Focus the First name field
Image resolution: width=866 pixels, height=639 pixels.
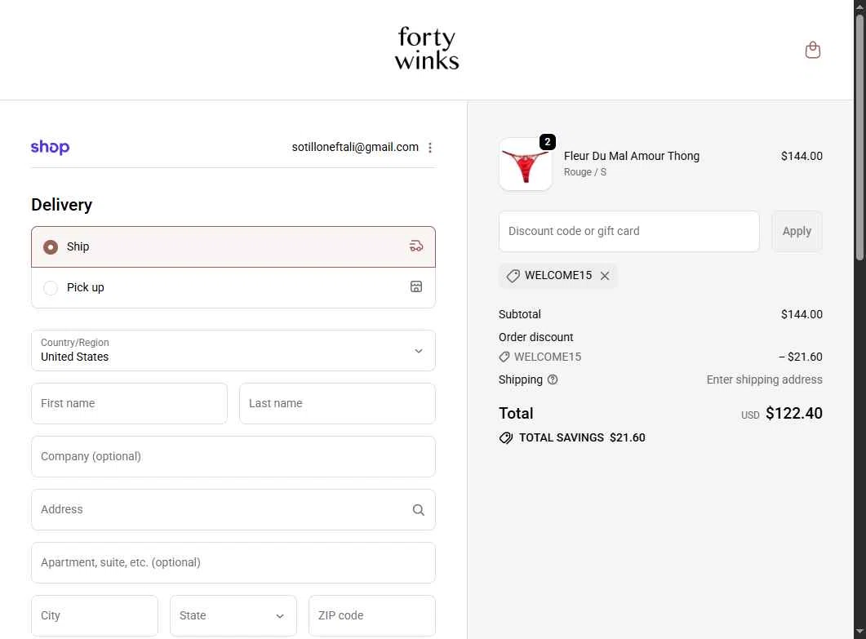tap(129, 404)
